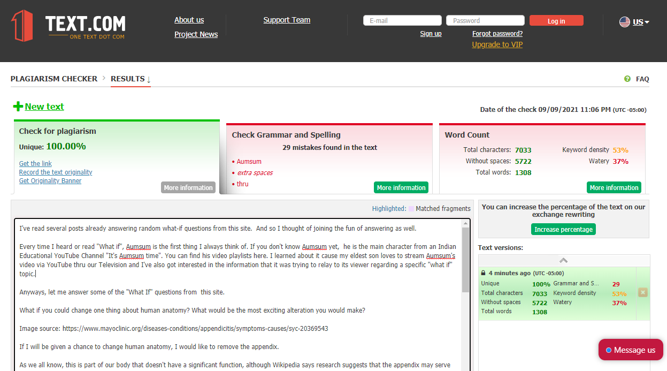Open the US language dropdown
The image size is (667, 371).
pos(641,22)
